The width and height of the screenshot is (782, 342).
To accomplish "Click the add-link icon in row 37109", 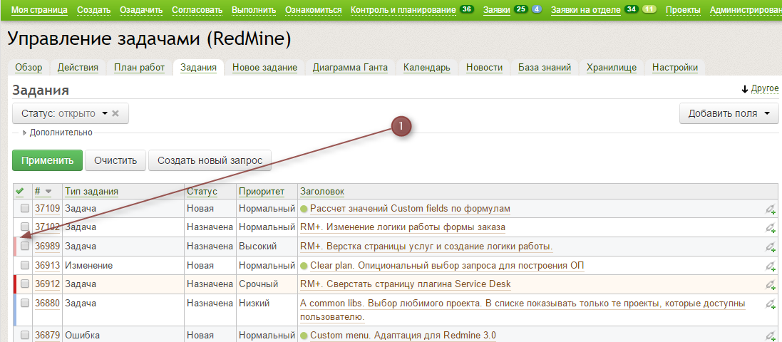I will click(771, 209).
